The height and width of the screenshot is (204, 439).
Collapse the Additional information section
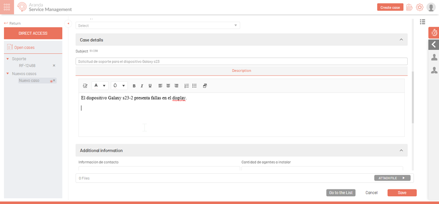point(401,150)
